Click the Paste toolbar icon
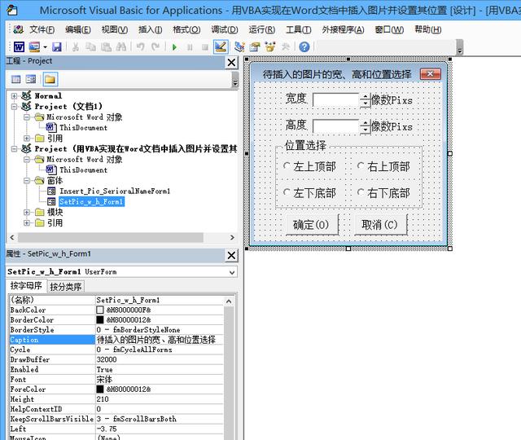This screenshot has width=521, height=440. tap(106, 47)
